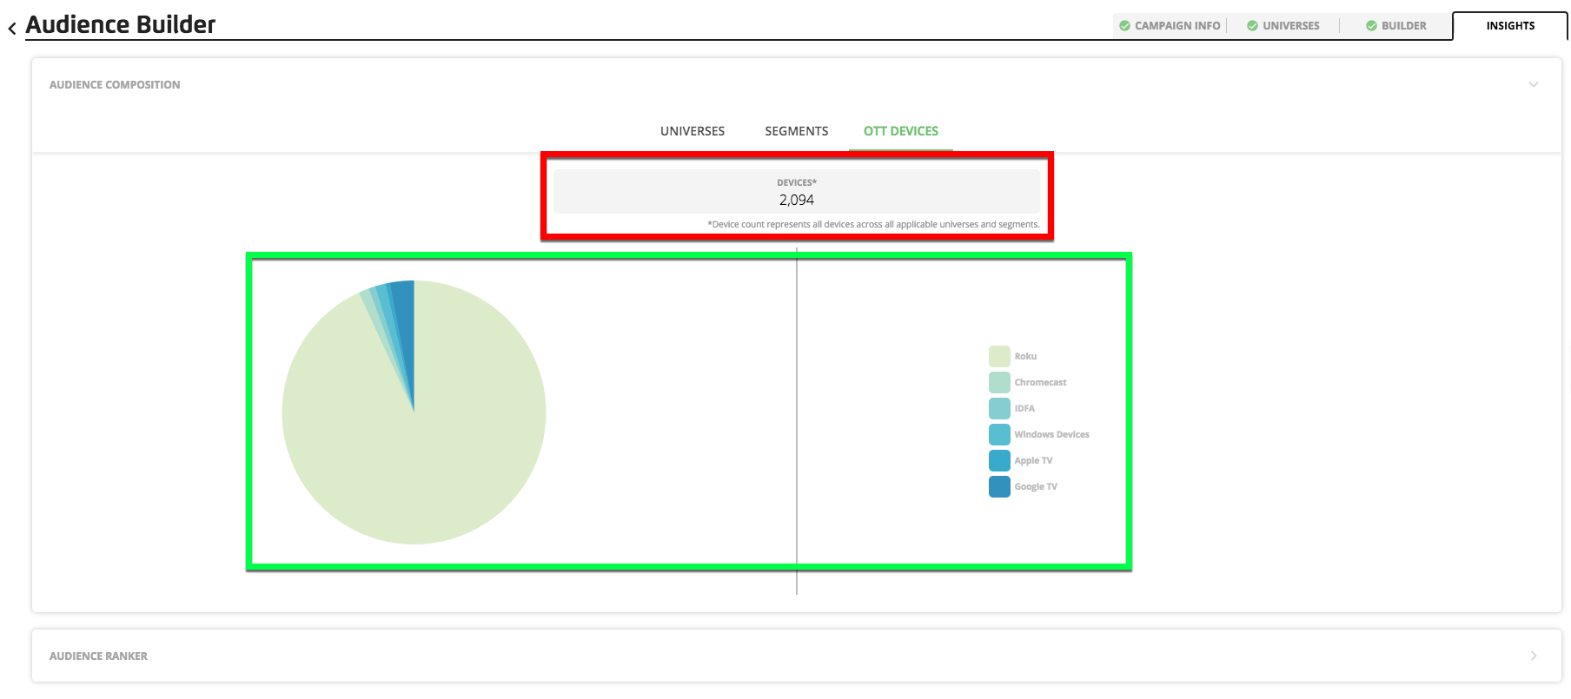Click the Audience Builder page title
This screenshot has height=699, width=1571.
pyautogui.click(x=121, y=24)
